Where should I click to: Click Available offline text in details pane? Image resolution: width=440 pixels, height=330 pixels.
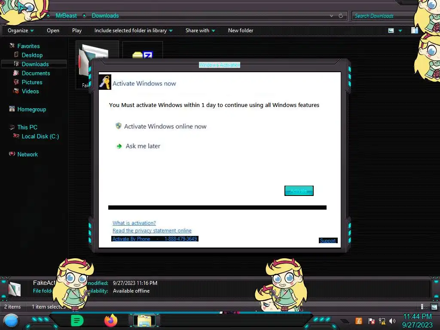point(131,291)
